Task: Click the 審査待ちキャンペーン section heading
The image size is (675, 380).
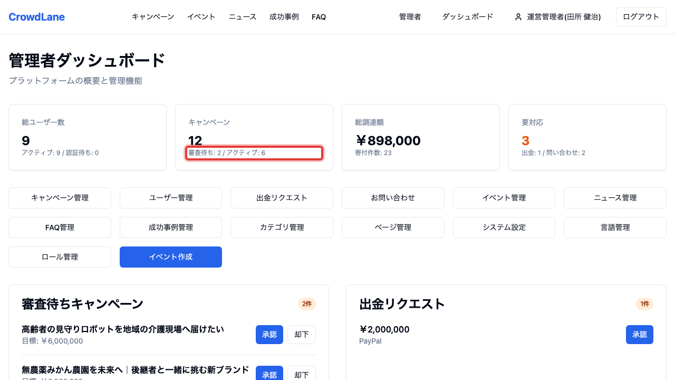Action: click(x=82, y=304)
